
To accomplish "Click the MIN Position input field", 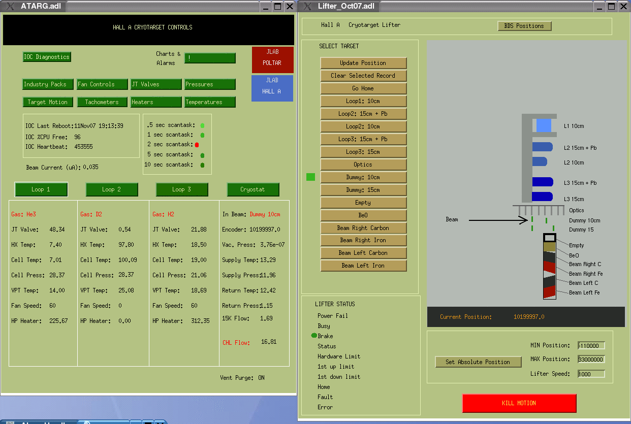I will pyautogui.click(x=591, y=346).
